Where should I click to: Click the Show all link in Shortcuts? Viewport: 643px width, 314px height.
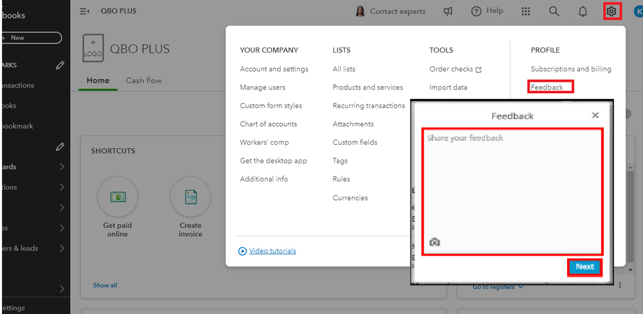[x=105, y=285]
